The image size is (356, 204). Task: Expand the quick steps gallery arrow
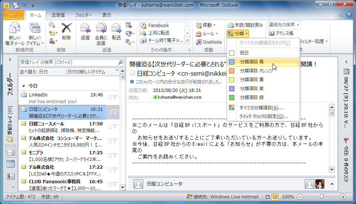[188, 41]
